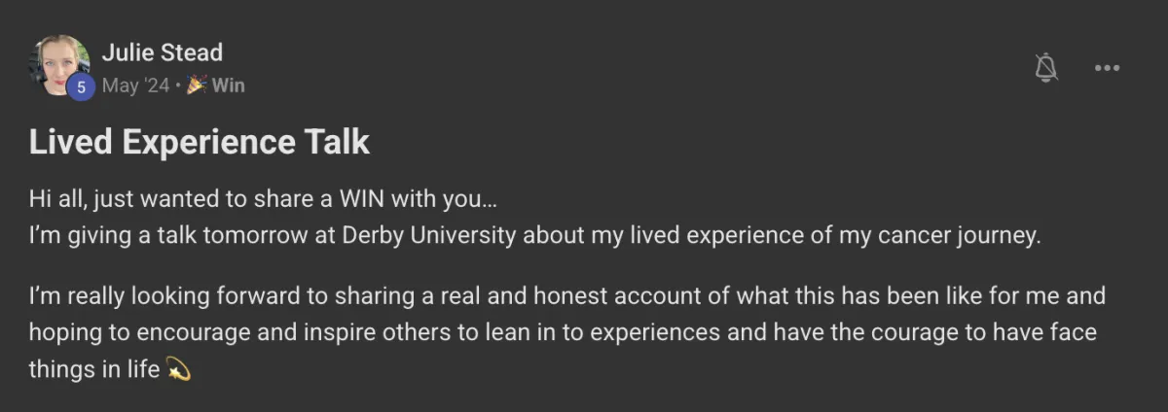Filter by the Win category label
The height and width of the screenshot is (412, 1168).
[229, 86]
